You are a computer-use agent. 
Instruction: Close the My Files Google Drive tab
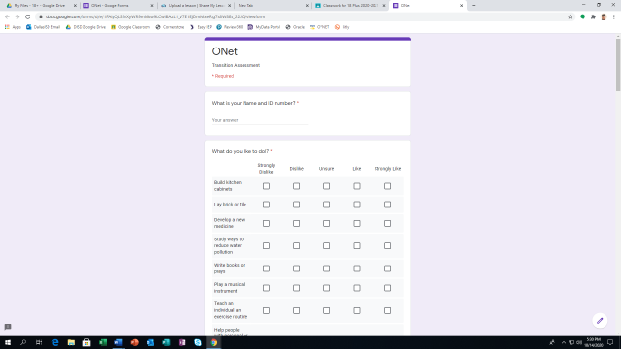pyautogui.click(x=75, y=6)
